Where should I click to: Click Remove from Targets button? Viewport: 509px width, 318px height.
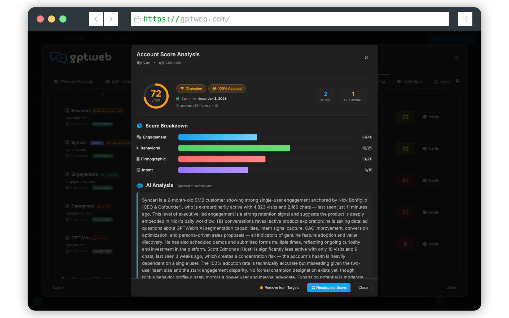(x=279, y=288)
